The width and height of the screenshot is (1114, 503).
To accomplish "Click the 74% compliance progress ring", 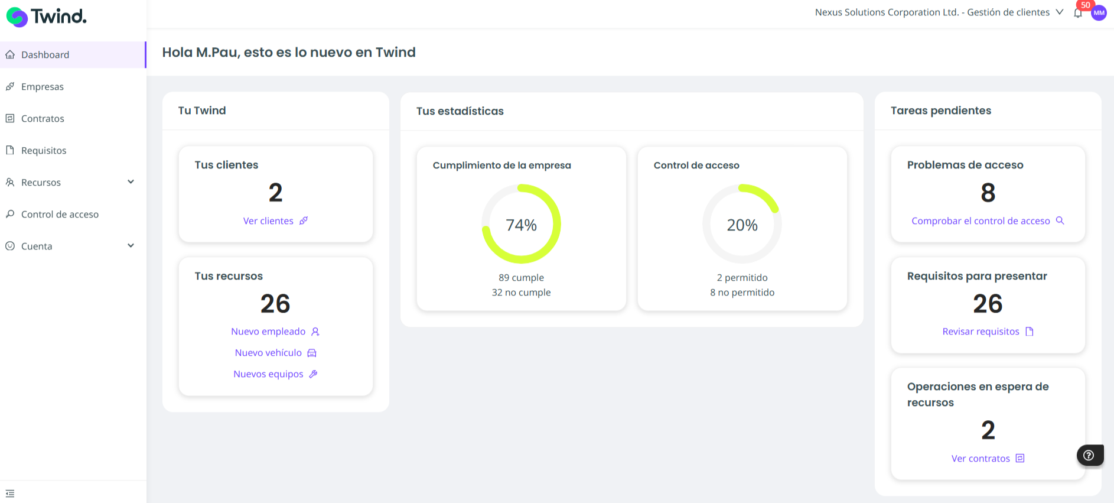I will coord(522,224).
